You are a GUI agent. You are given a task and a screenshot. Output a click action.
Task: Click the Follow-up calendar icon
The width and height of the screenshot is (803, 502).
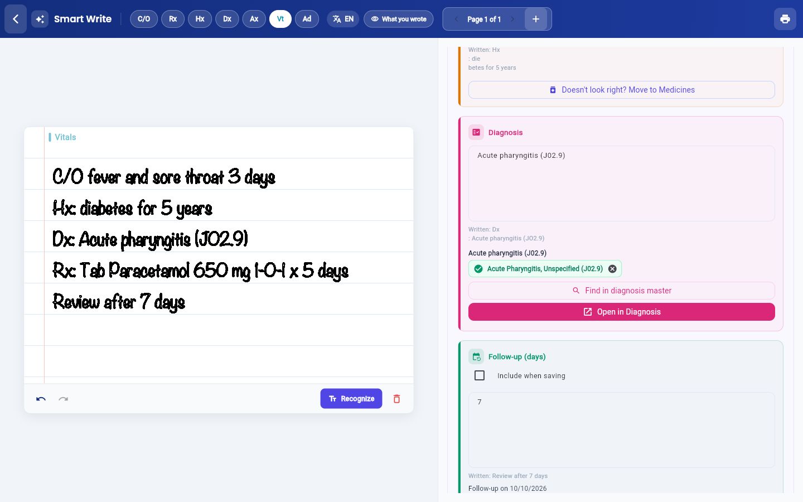[476, 356]
